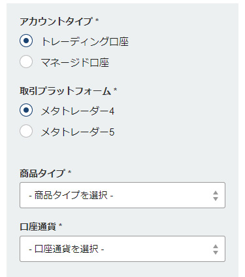Click the マネージド口座 label text

click(x=75, y=63)
